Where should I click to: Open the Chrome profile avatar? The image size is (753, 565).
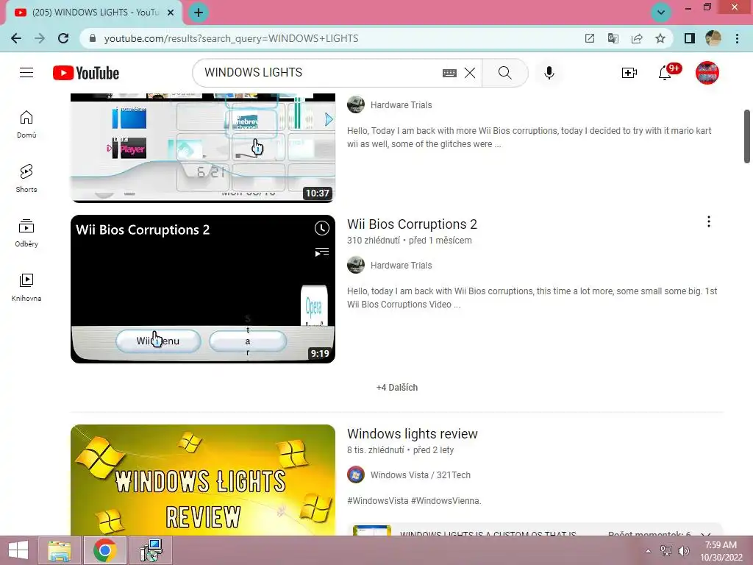click(713, 38)
